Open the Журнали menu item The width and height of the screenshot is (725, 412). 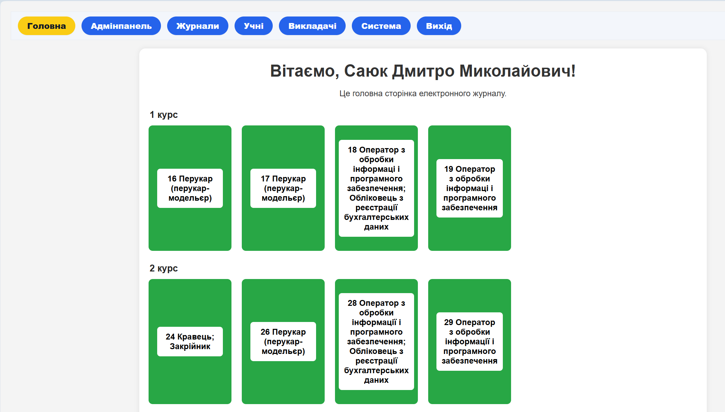pos(197,26)
